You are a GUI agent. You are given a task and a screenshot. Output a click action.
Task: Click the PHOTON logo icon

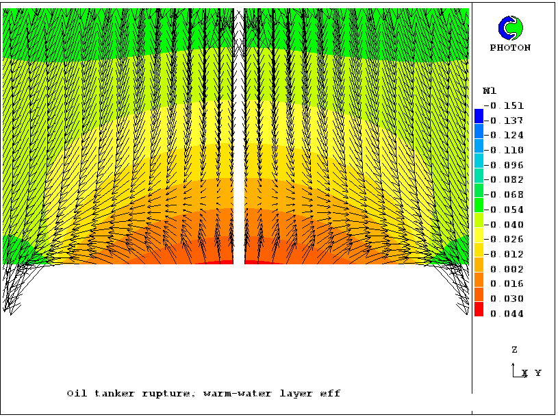click(x=510, y=28)
